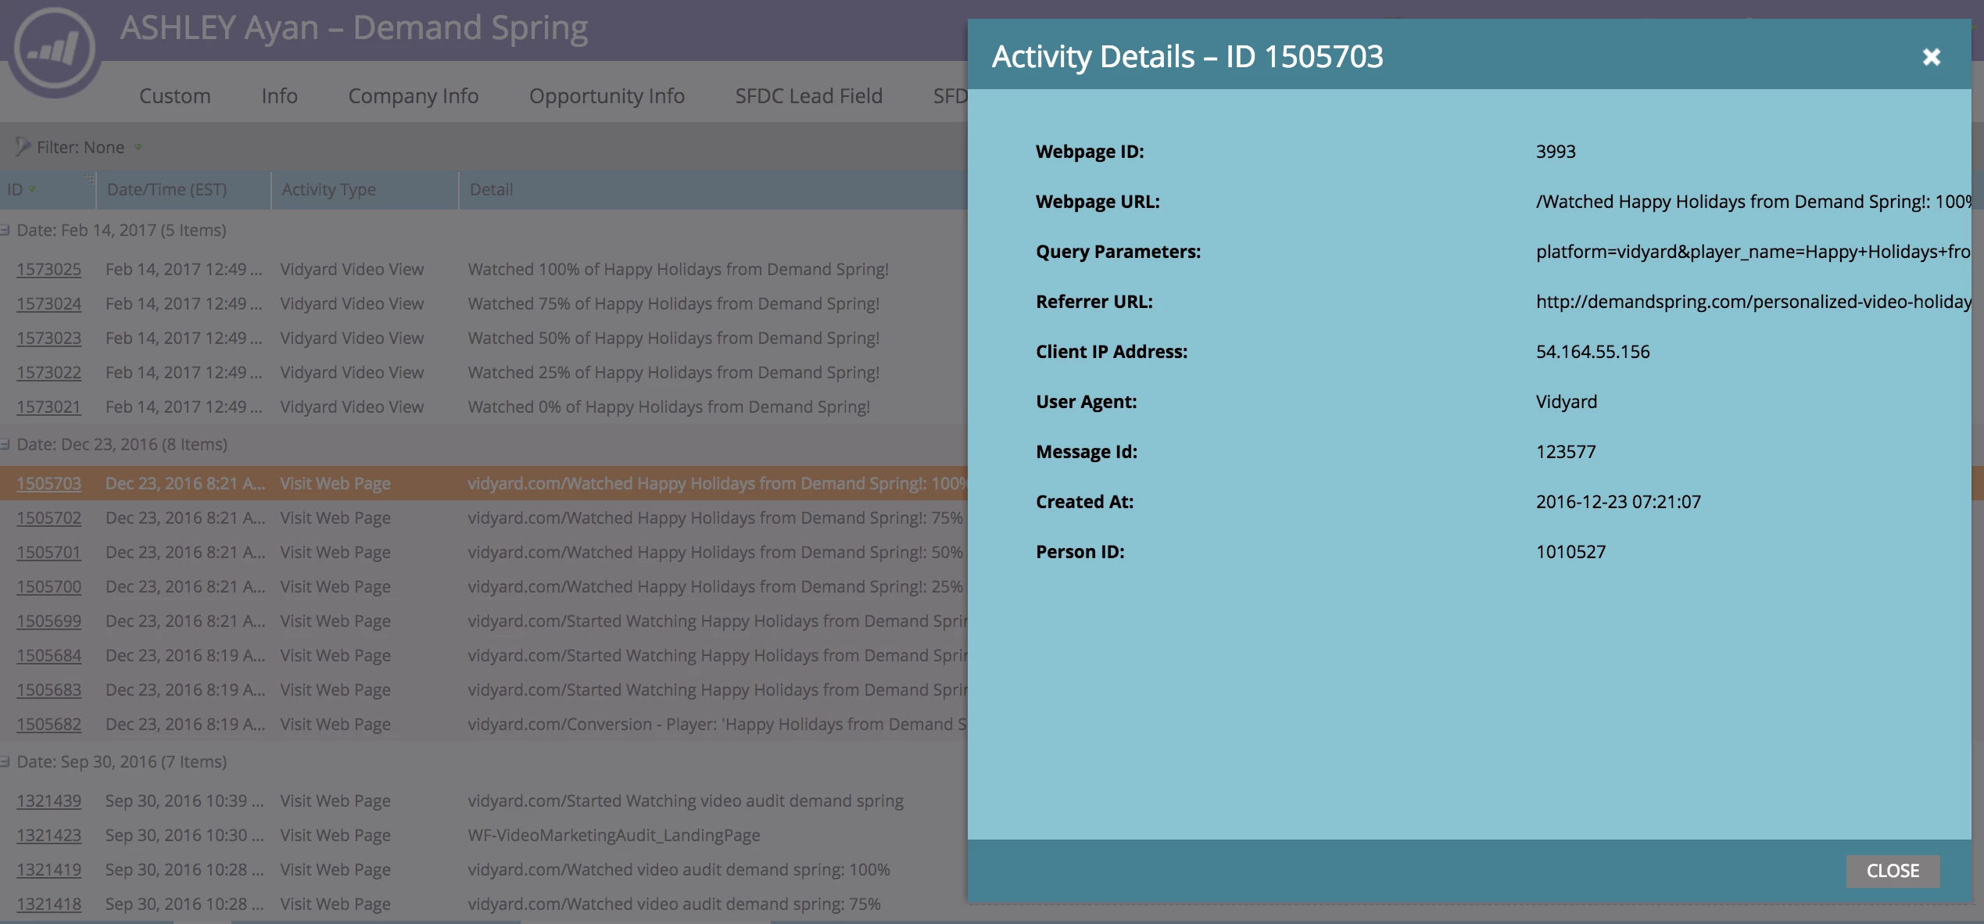This screenshot has width=1984, height=924.
Task: Sort by Date/Time (EST) column header
Action: pos(167,190)
